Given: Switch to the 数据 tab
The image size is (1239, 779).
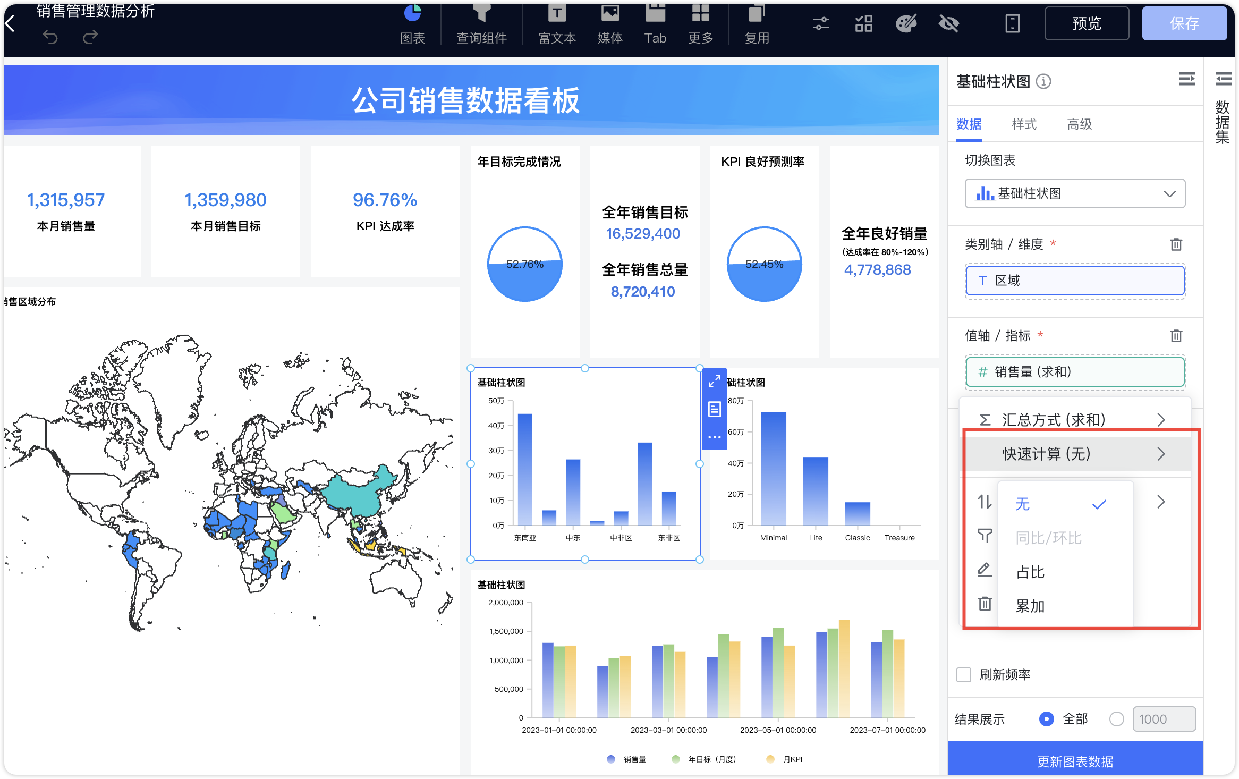Looking at the screenshot, I should (x=969, y=124).
